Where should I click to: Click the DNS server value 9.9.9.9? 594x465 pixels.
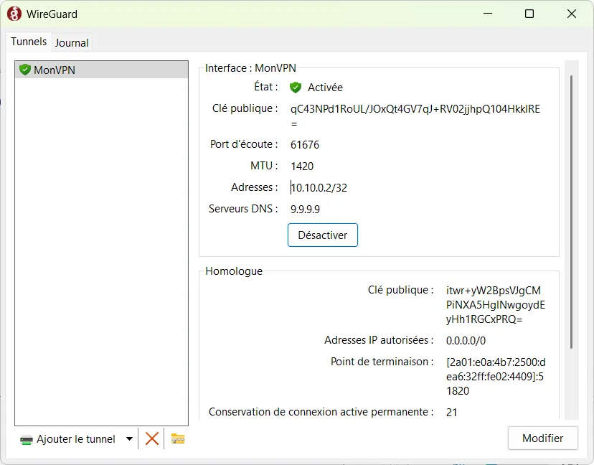click(305, 210)
